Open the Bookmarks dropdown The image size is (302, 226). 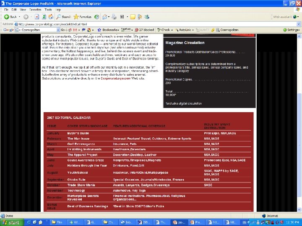[x=118, y=30]
